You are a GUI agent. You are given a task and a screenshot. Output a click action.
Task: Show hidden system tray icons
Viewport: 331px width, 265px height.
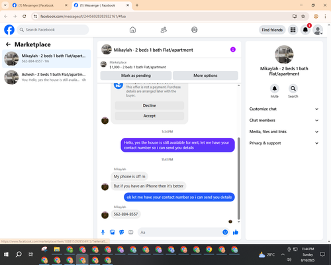point(283,254)
